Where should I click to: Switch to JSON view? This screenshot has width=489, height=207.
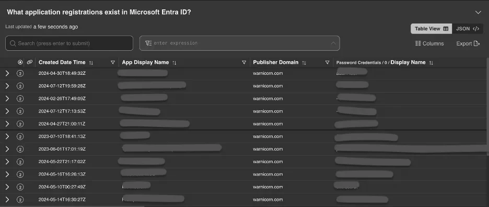point(468,29)
